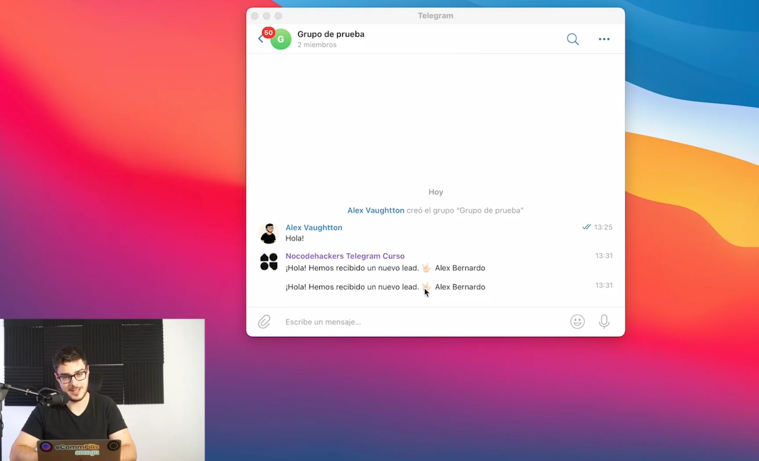
Task: Select the first nuevo lead message
Action: pos(385,268)
